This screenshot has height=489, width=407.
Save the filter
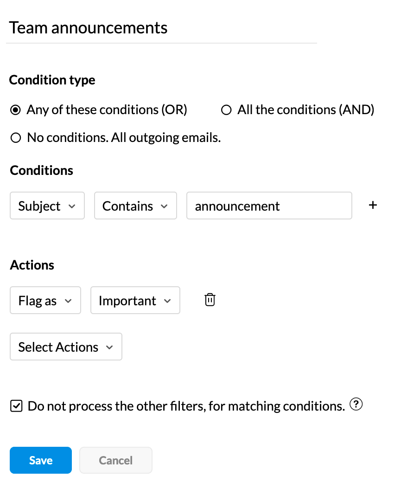pyautogui.click(x=41, y=460)
